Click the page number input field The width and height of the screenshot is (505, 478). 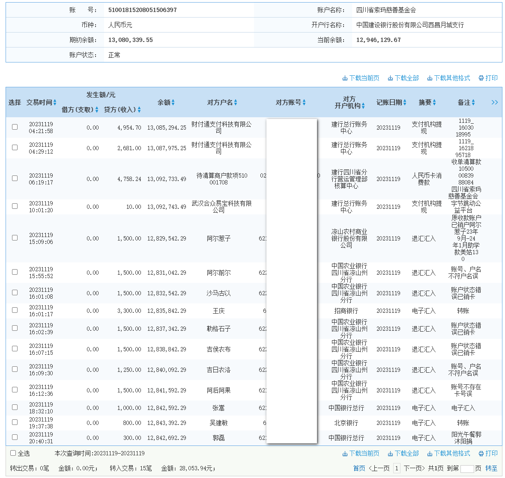tap(467, 469)
